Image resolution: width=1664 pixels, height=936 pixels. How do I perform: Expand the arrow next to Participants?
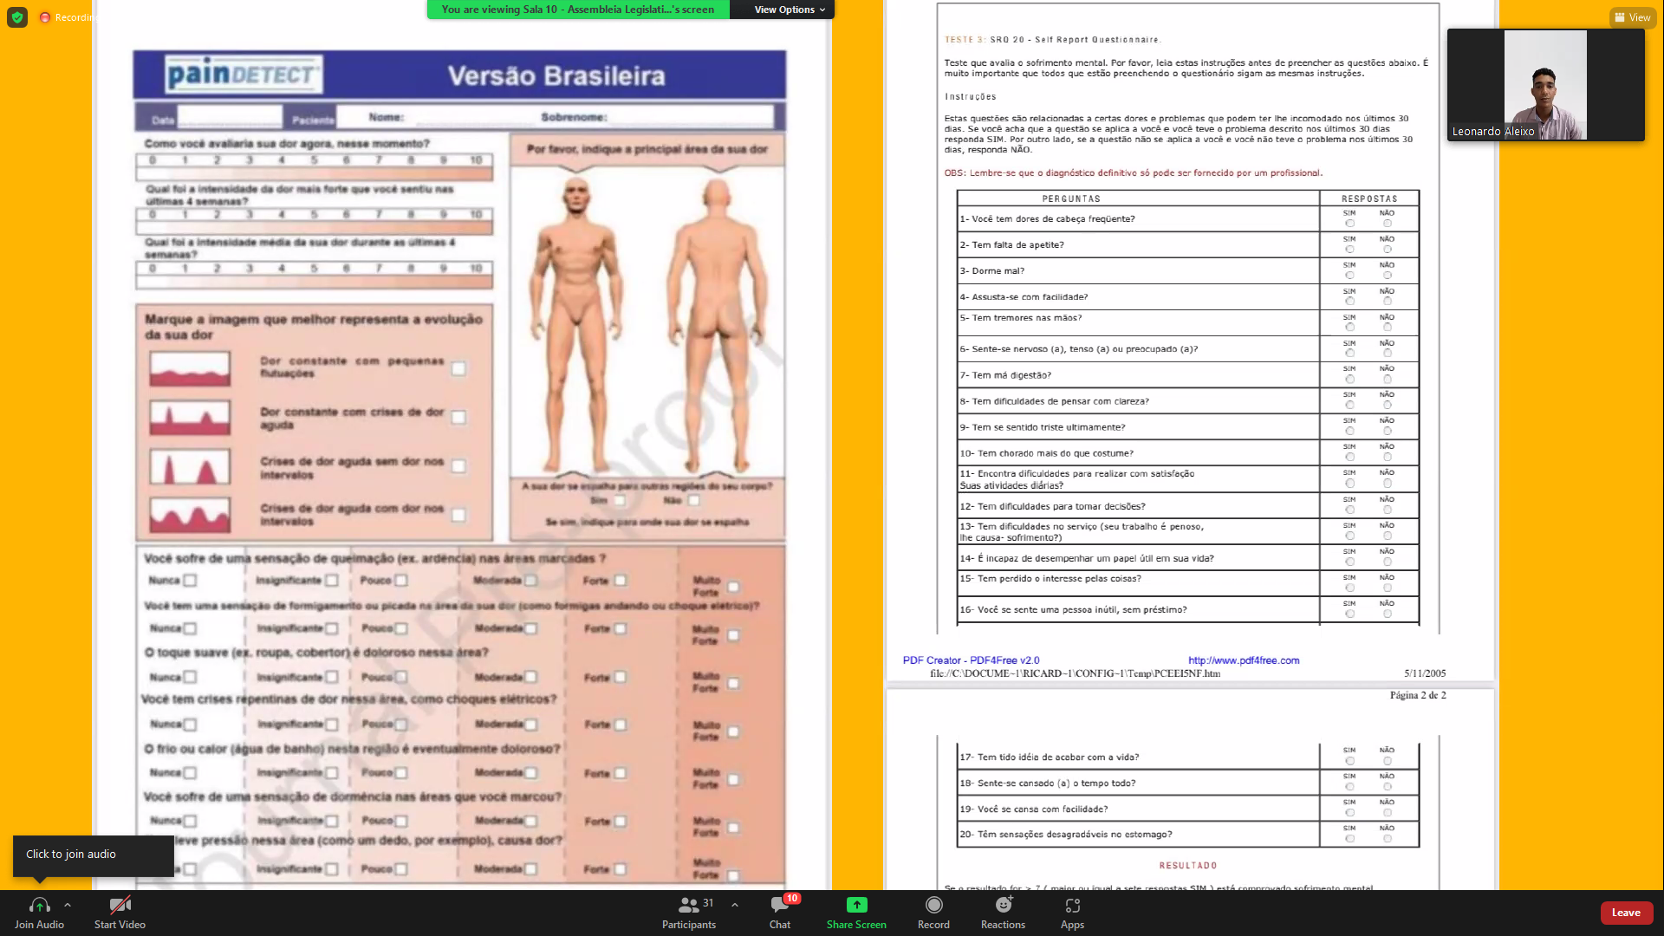[x=735, y=905]
